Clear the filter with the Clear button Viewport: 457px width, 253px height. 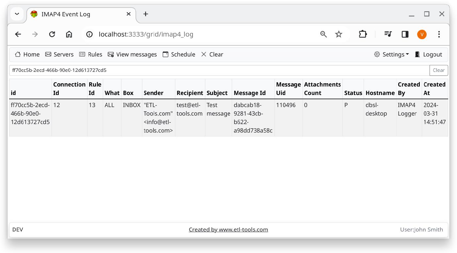tap(439, 70)
